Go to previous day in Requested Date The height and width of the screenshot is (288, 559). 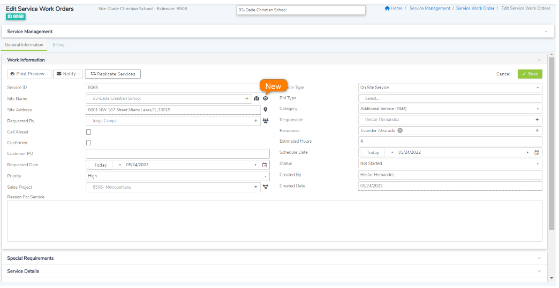pyautogui.click(x=120, y=165)
